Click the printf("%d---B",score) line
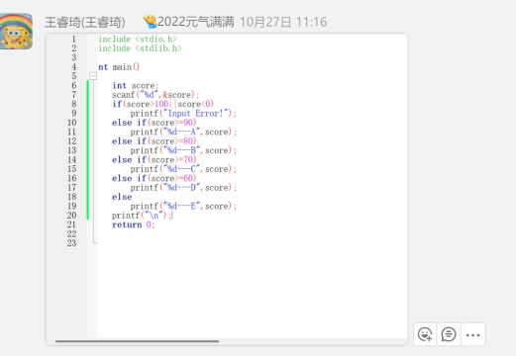 183,150
